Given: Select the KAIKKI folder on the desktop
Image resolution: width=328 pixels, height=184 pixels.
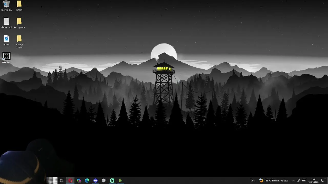Looking at the screenshot, I should pyautogui.click(x=19, y=6).
